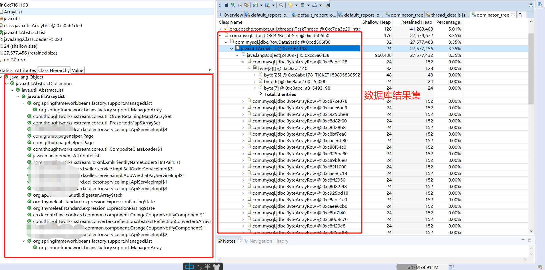
Task: Click the perspective icon at top right corner
Action: (x=540, y=5)
